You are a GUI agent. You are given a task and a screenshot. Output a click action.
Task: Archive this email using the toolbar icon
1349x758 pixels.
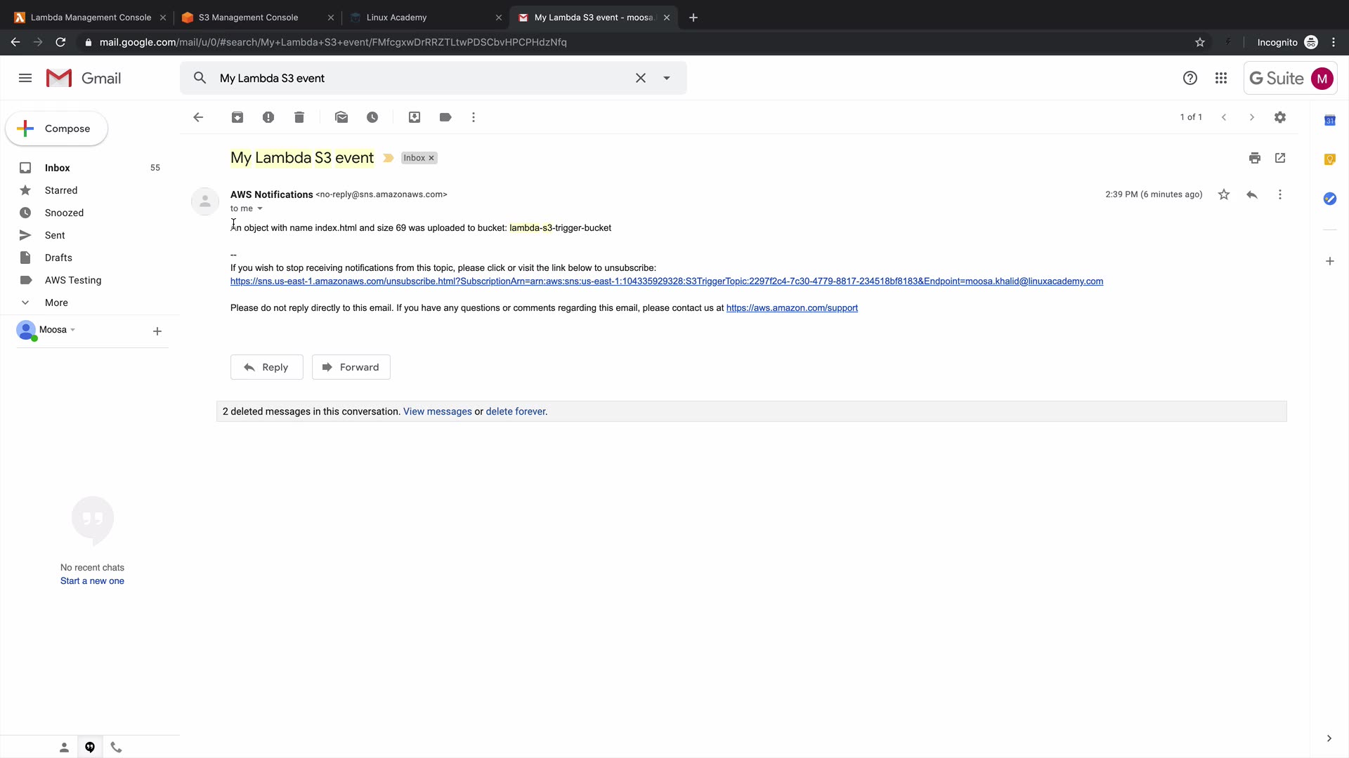coord(237,117)
